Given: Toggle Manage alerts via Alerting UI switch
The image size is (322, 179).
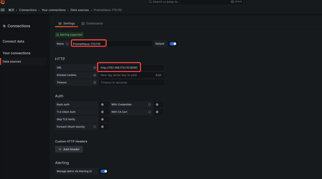Looking at the screenshot, I should point(104,171).
